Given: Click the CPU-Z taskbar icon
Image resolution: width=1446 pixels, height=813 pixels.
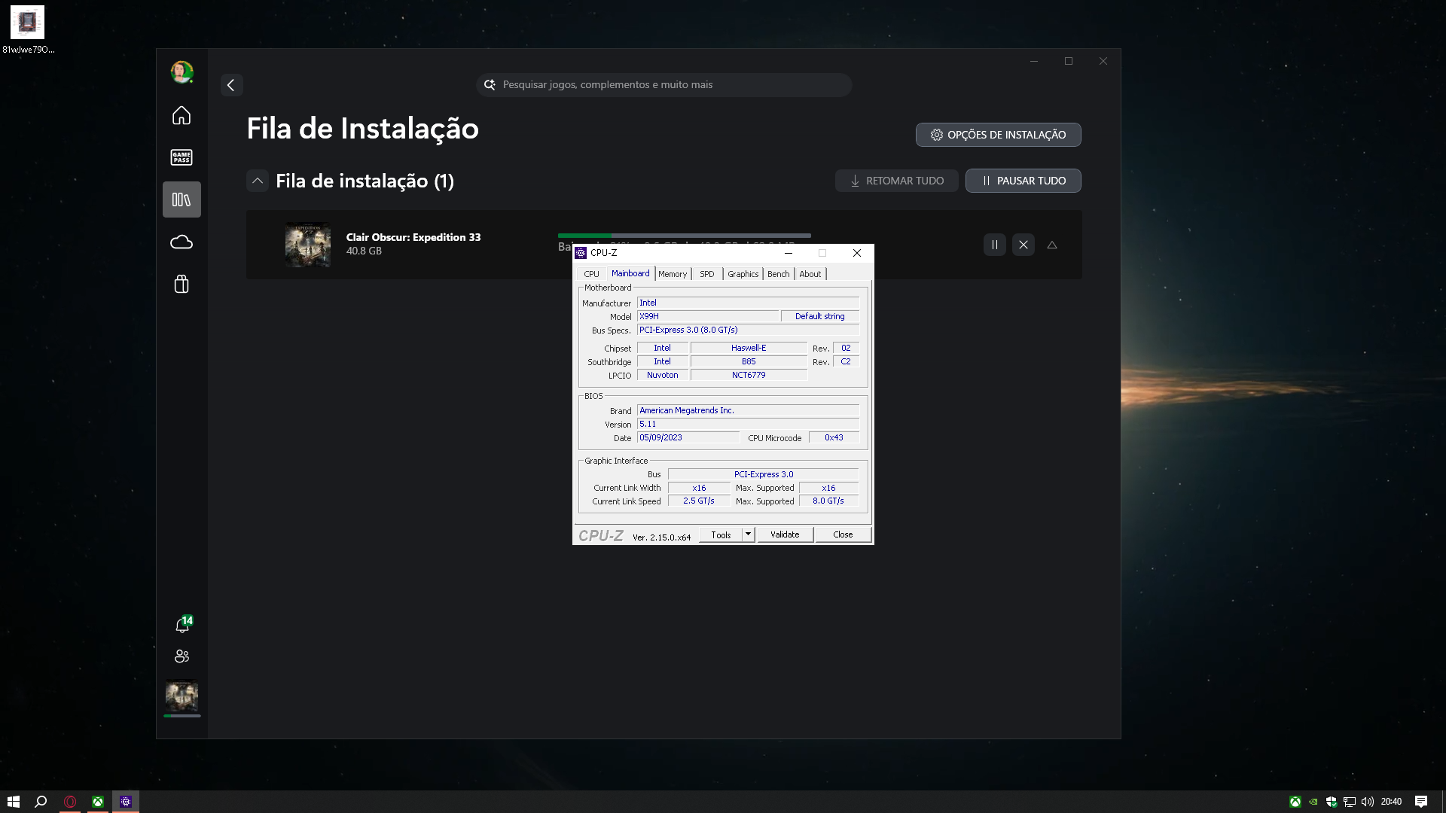Looking at the screenshot, I should point(126,802).
